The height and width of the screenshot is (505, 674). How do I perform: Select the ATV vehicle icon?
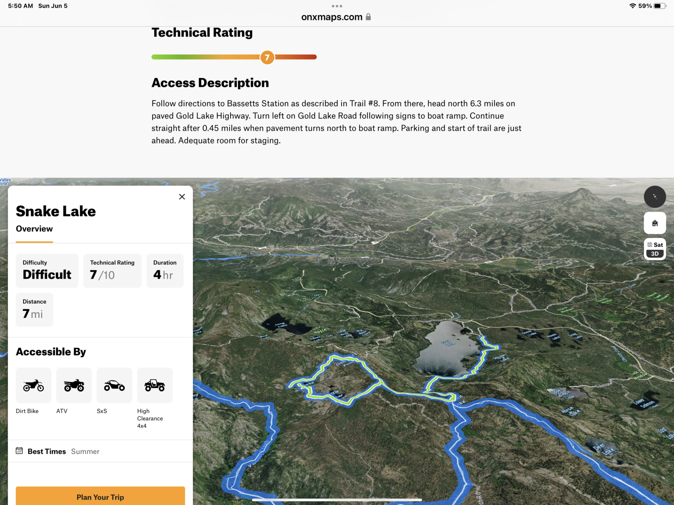[74, 385]
